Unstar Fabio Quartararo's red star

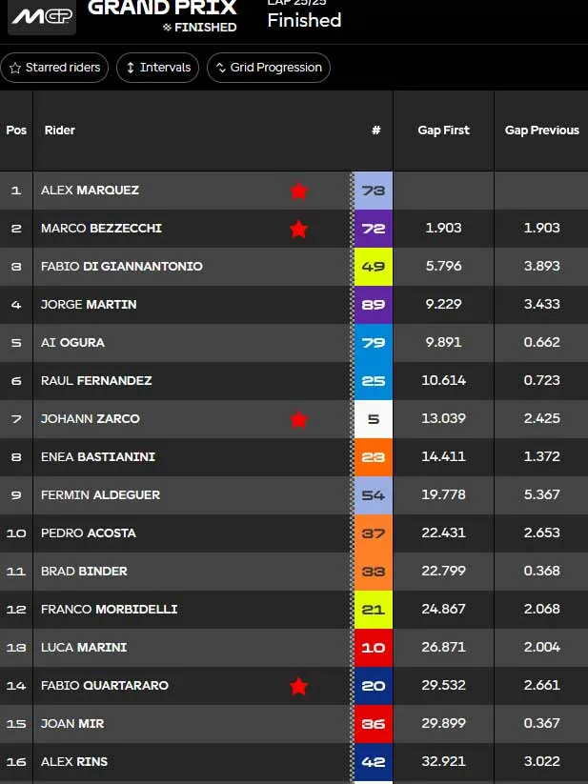(x=298, y=686)
